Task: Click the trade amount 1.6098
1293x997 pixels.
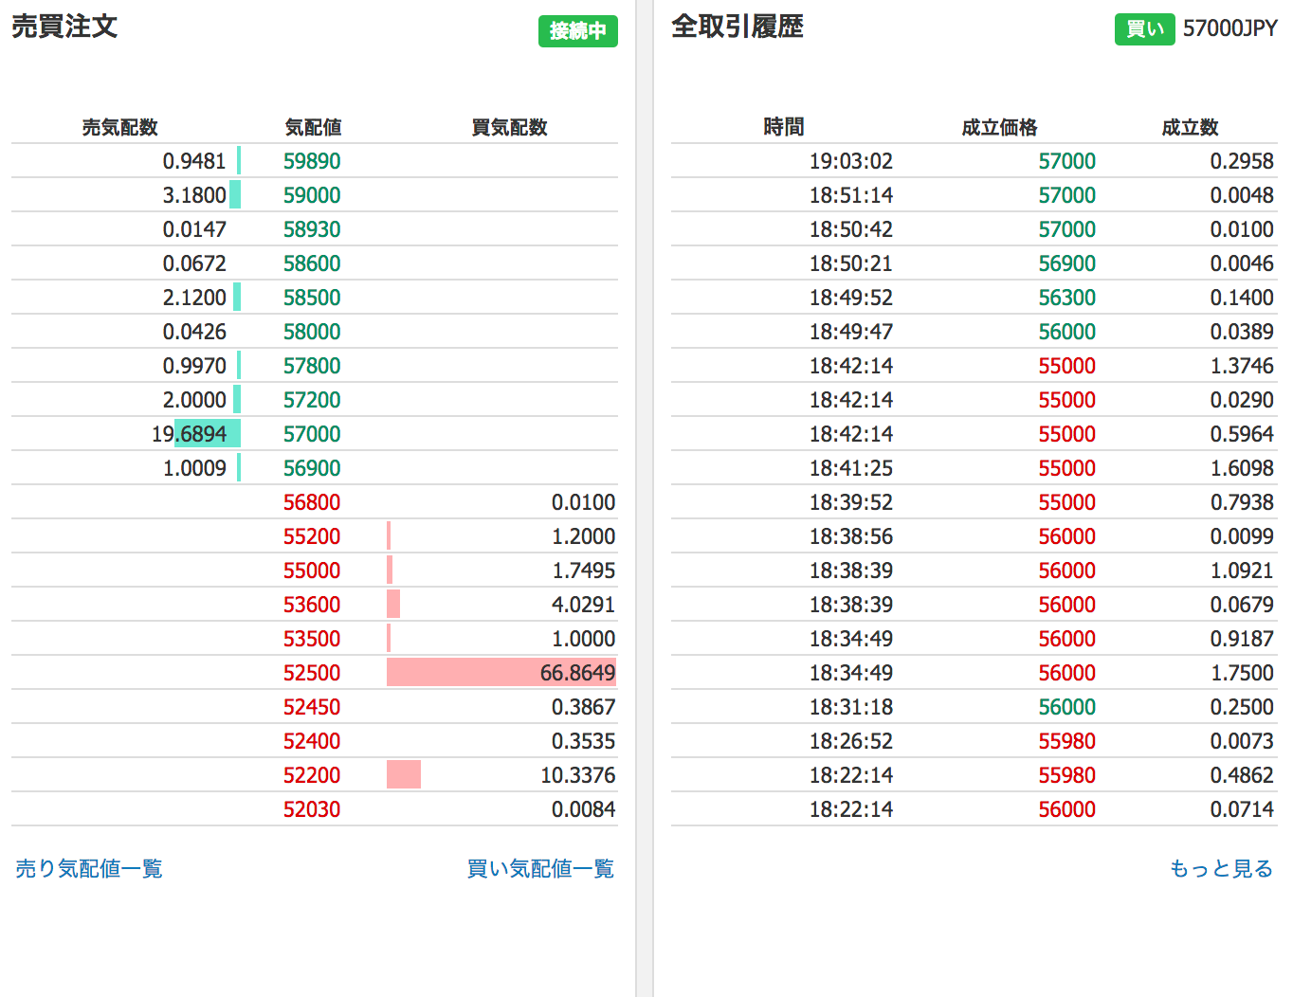Action: [x=1242, y=468]
